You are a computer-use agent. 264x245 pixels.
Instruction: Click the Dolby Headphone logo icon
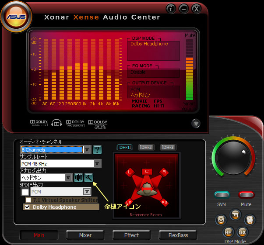[56, 123]
